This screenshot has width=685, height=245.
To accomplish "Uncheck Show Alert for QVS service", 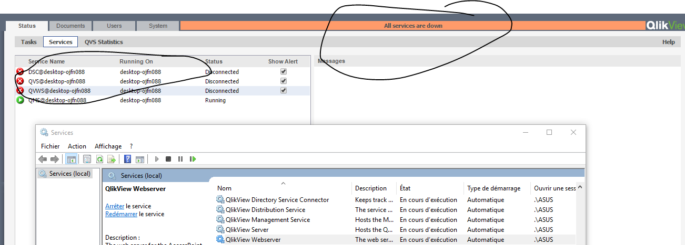I will point(284,81).
